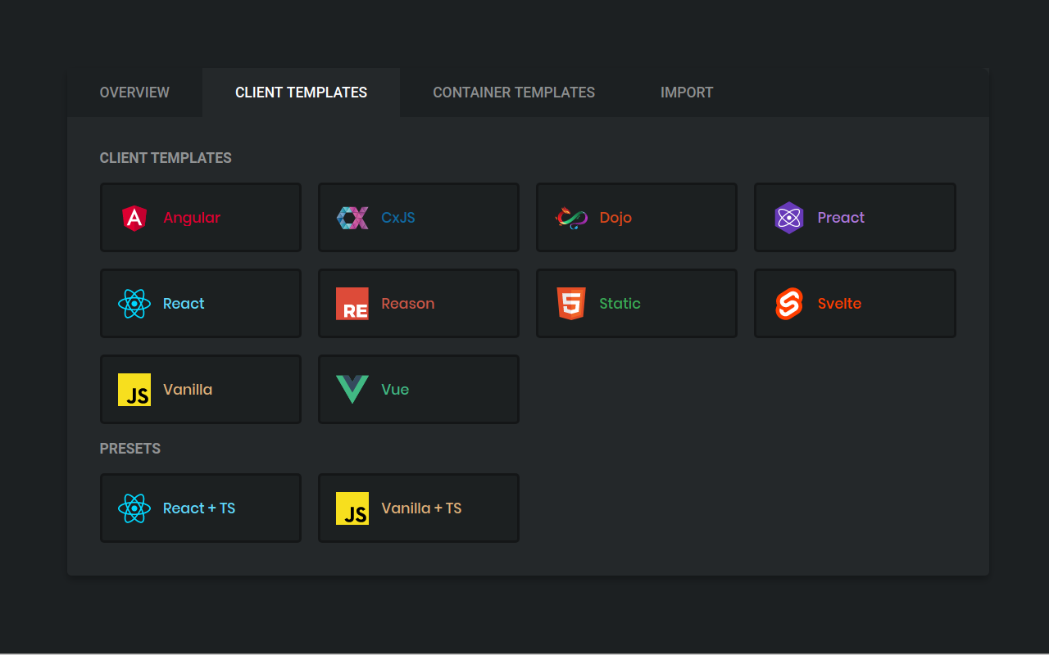Choose the Preact template label
The image size is (1049, 655).
tap(841, 218)
